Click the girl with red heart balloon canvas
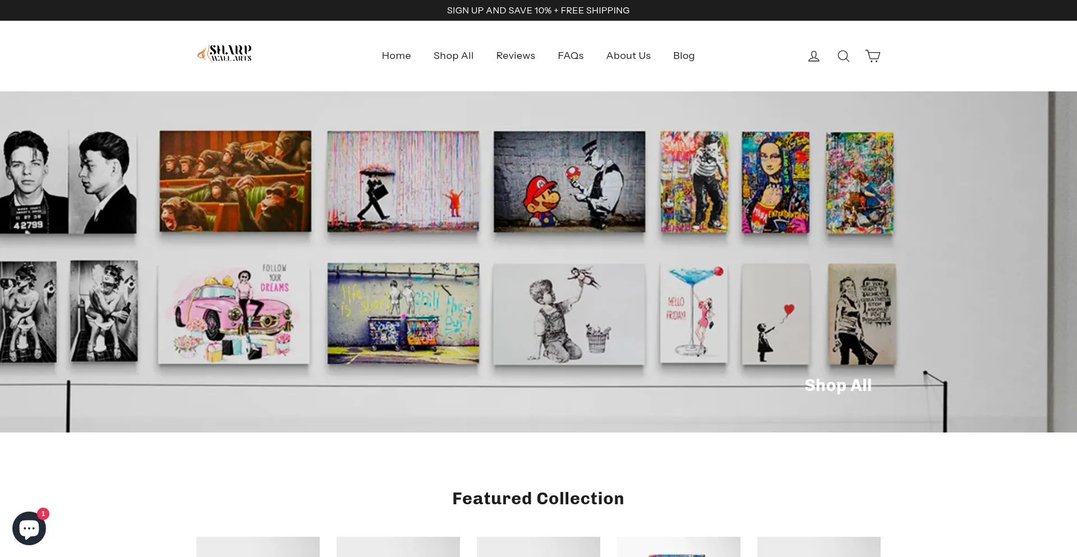 tap(776, 314)
